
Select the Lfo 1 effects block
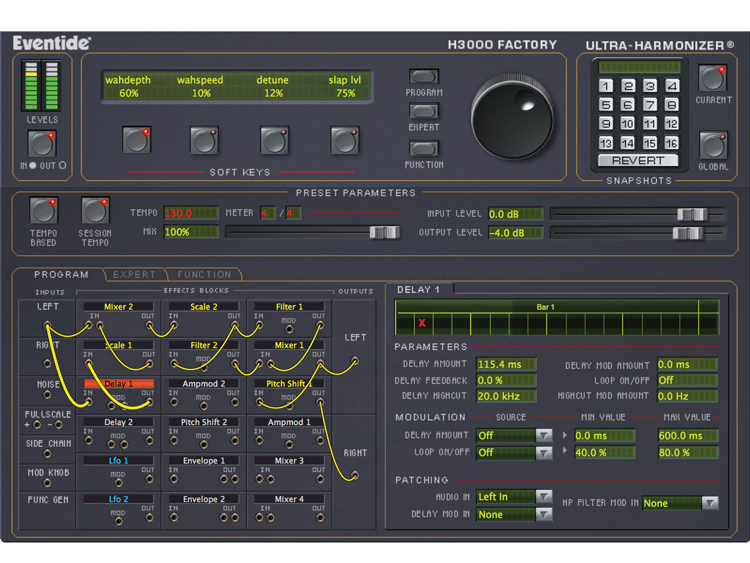(119, 461)
